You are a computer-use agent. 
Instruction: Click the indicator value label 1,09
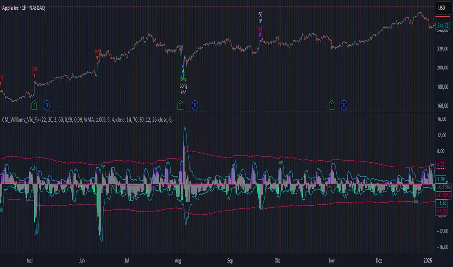441,179
